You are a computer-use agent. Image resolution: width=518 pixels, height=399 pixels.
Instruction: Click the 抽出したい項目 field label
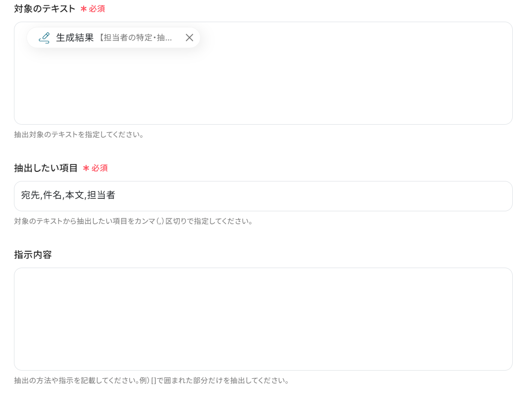click(46, 168)
